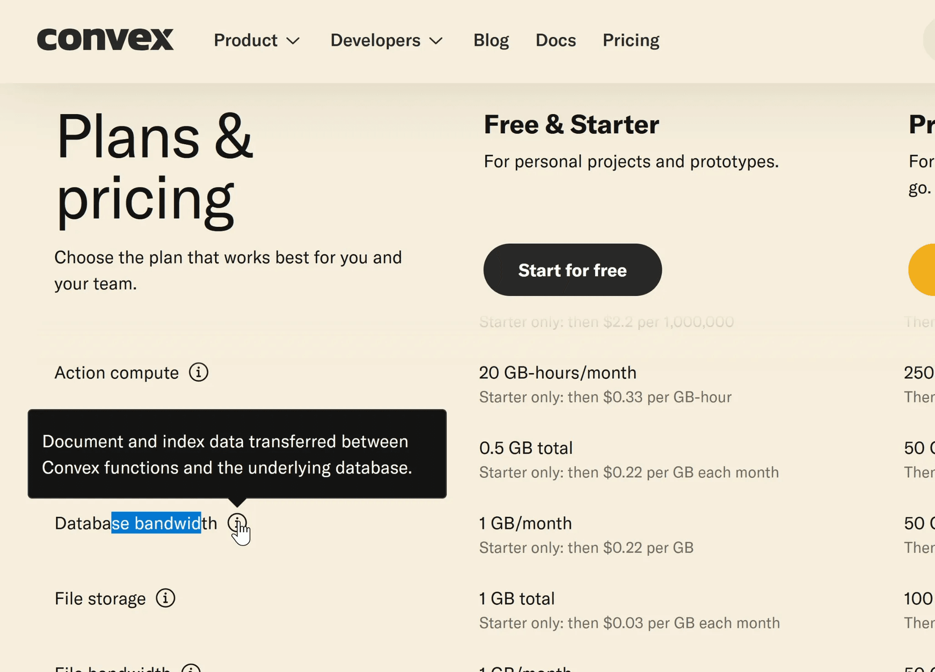Viewport: 935px width, 672px height.
Task: Click the Action compute row label
Action: point(116,373)
